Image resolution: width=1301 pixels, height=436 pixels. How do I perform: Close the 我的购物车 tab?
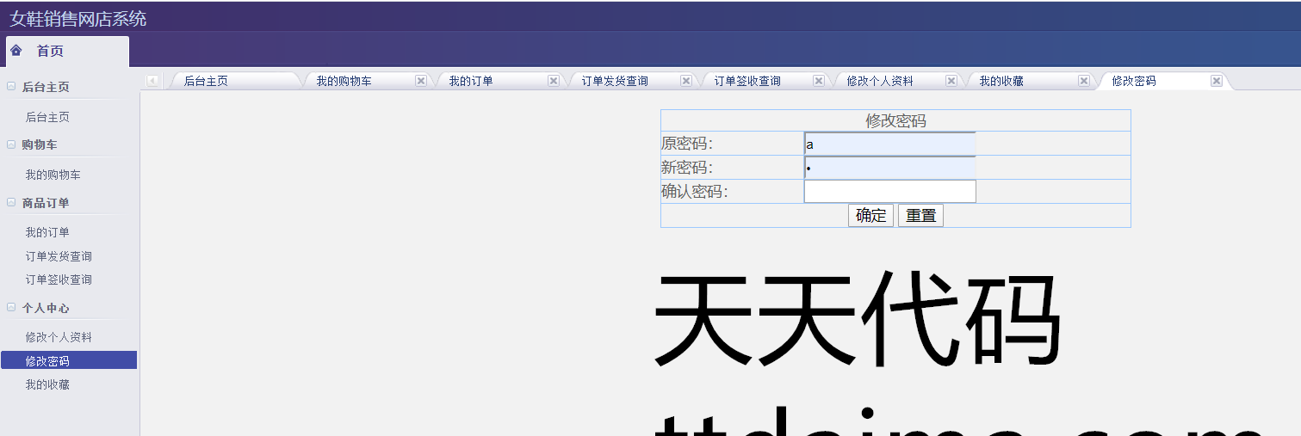coord(421,81)
